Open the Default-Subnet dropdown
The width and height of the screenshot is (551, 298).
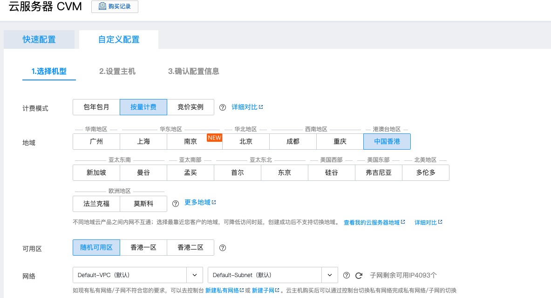click(329, 275)
